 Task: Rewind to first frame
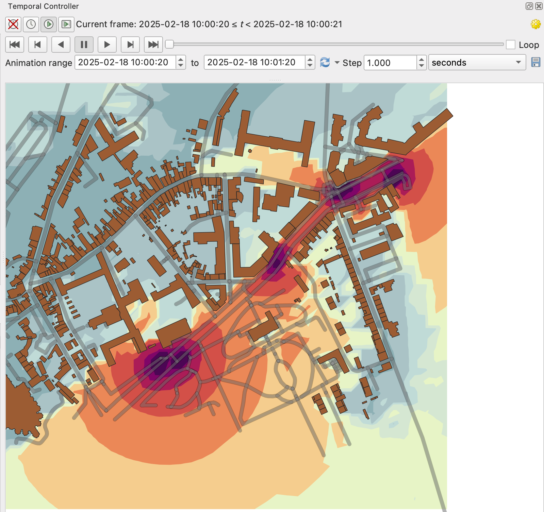[x=15, y=45]
